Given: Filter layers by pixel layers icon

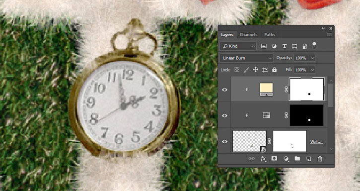Looking at the screenshot, I should [x=264, y=46].
